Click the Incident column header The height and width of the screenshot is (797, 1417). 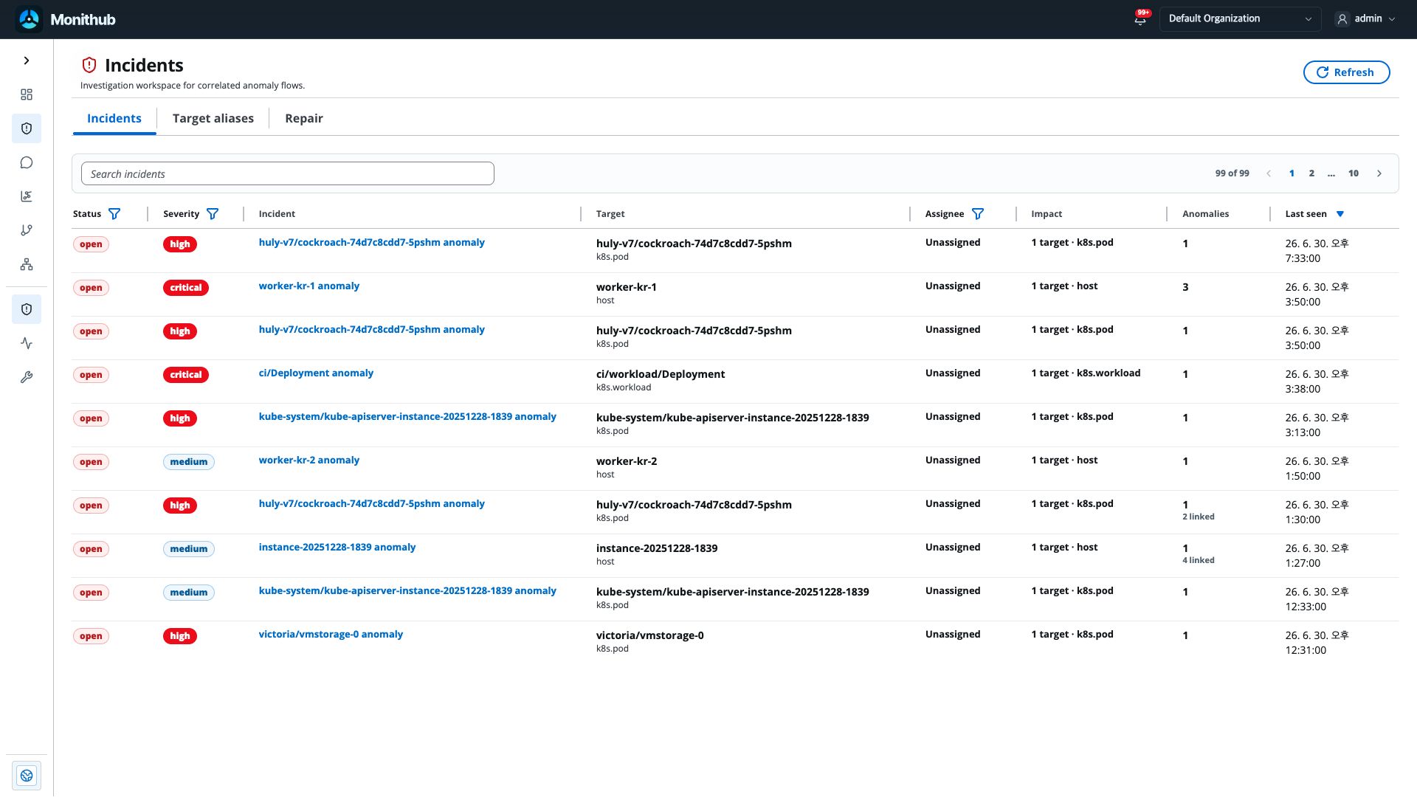277,214
